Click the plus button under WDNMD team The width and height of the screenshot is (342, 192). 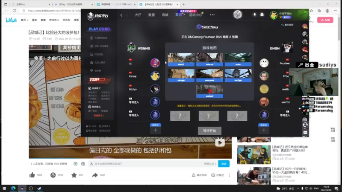point(155,130)
